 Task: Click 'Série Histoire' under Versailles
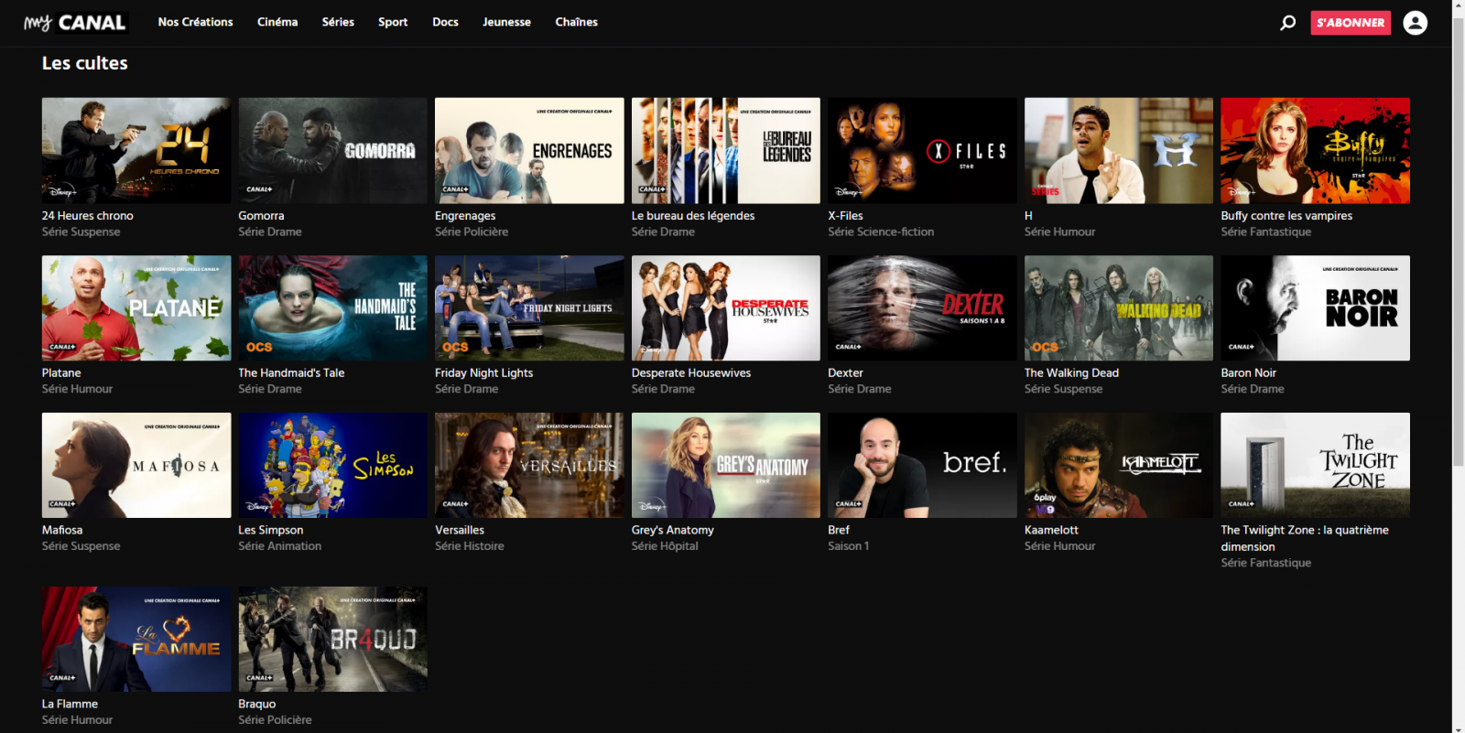470,546
